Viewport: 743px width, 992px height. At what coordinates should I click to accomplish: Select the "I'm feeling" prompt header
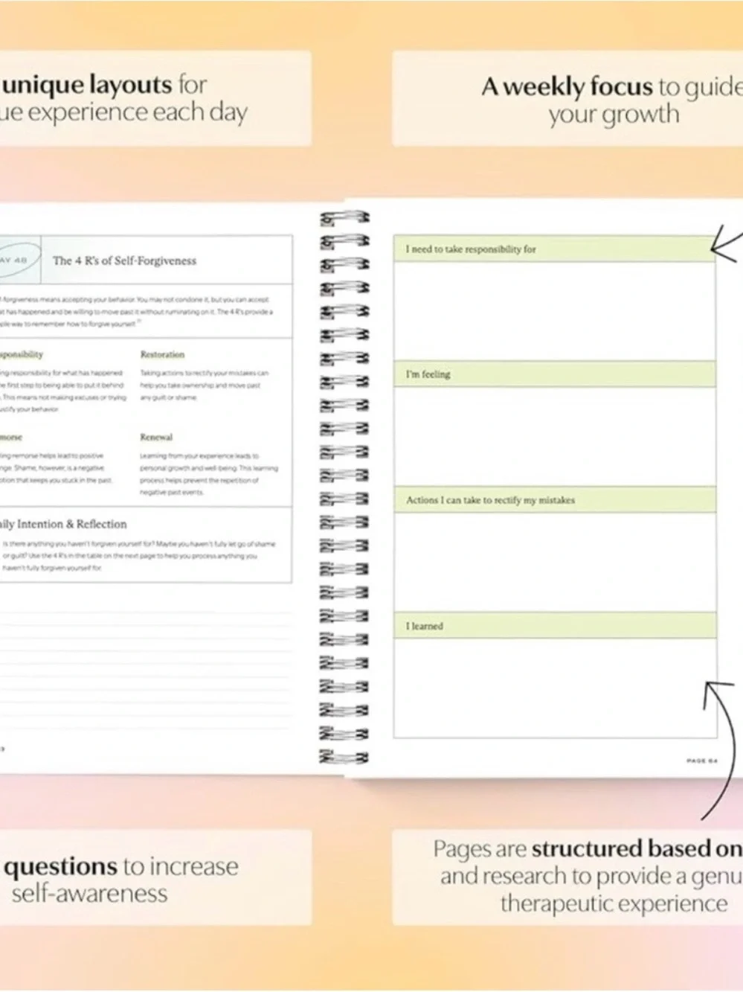click(x=555, y=374)
